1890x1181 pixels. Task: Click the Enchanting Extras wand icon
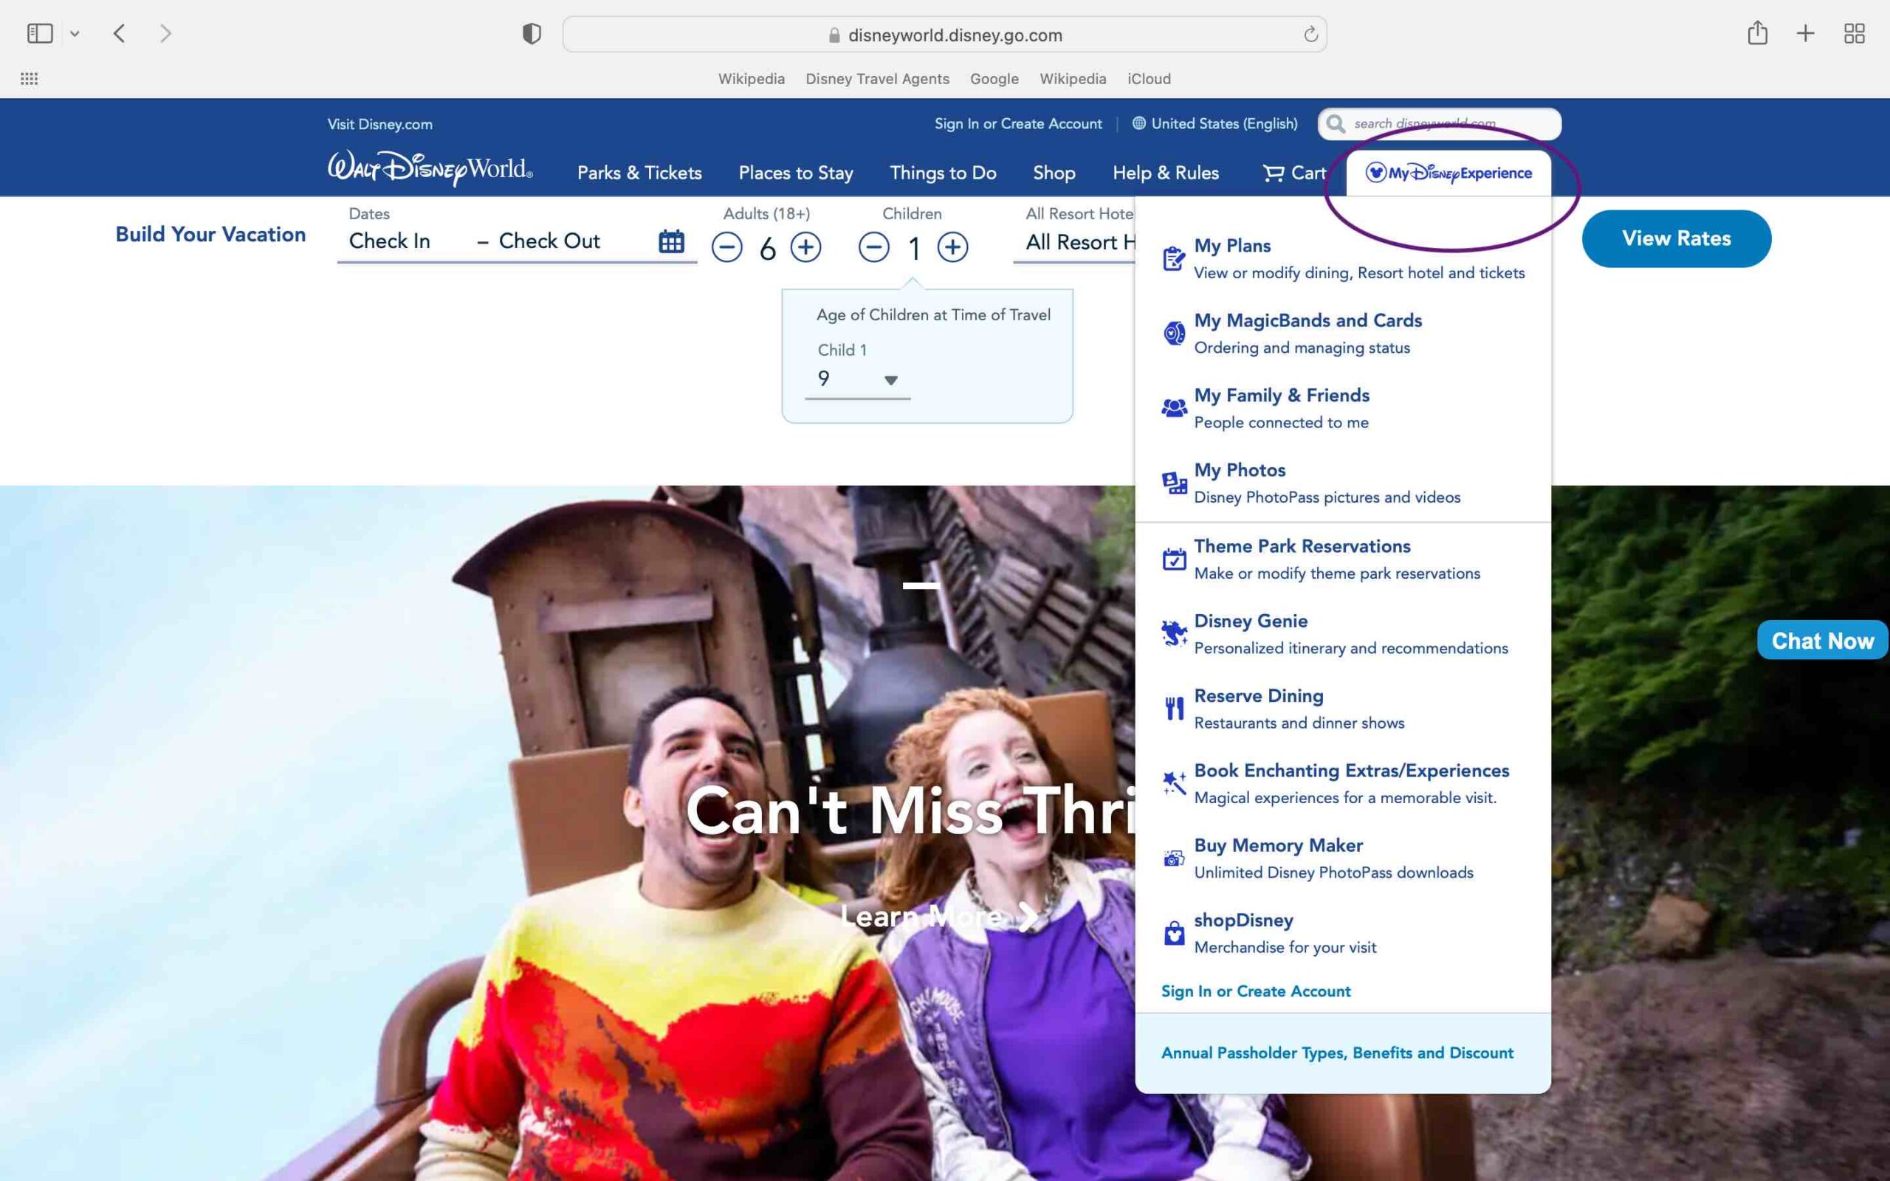pyautogui.click(x=1174, y=782)
